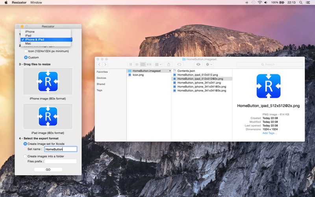Click the Quick Look eye icon

point(198,64)
